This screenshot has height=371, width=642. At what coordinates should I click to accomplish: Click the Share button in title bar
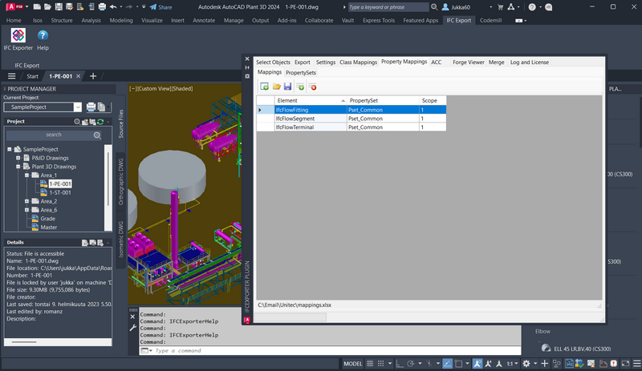click(161, 7)
